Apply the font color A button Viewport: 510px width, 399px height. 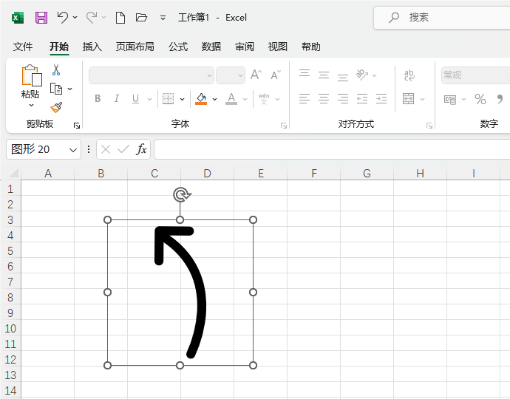pos(231,98)
